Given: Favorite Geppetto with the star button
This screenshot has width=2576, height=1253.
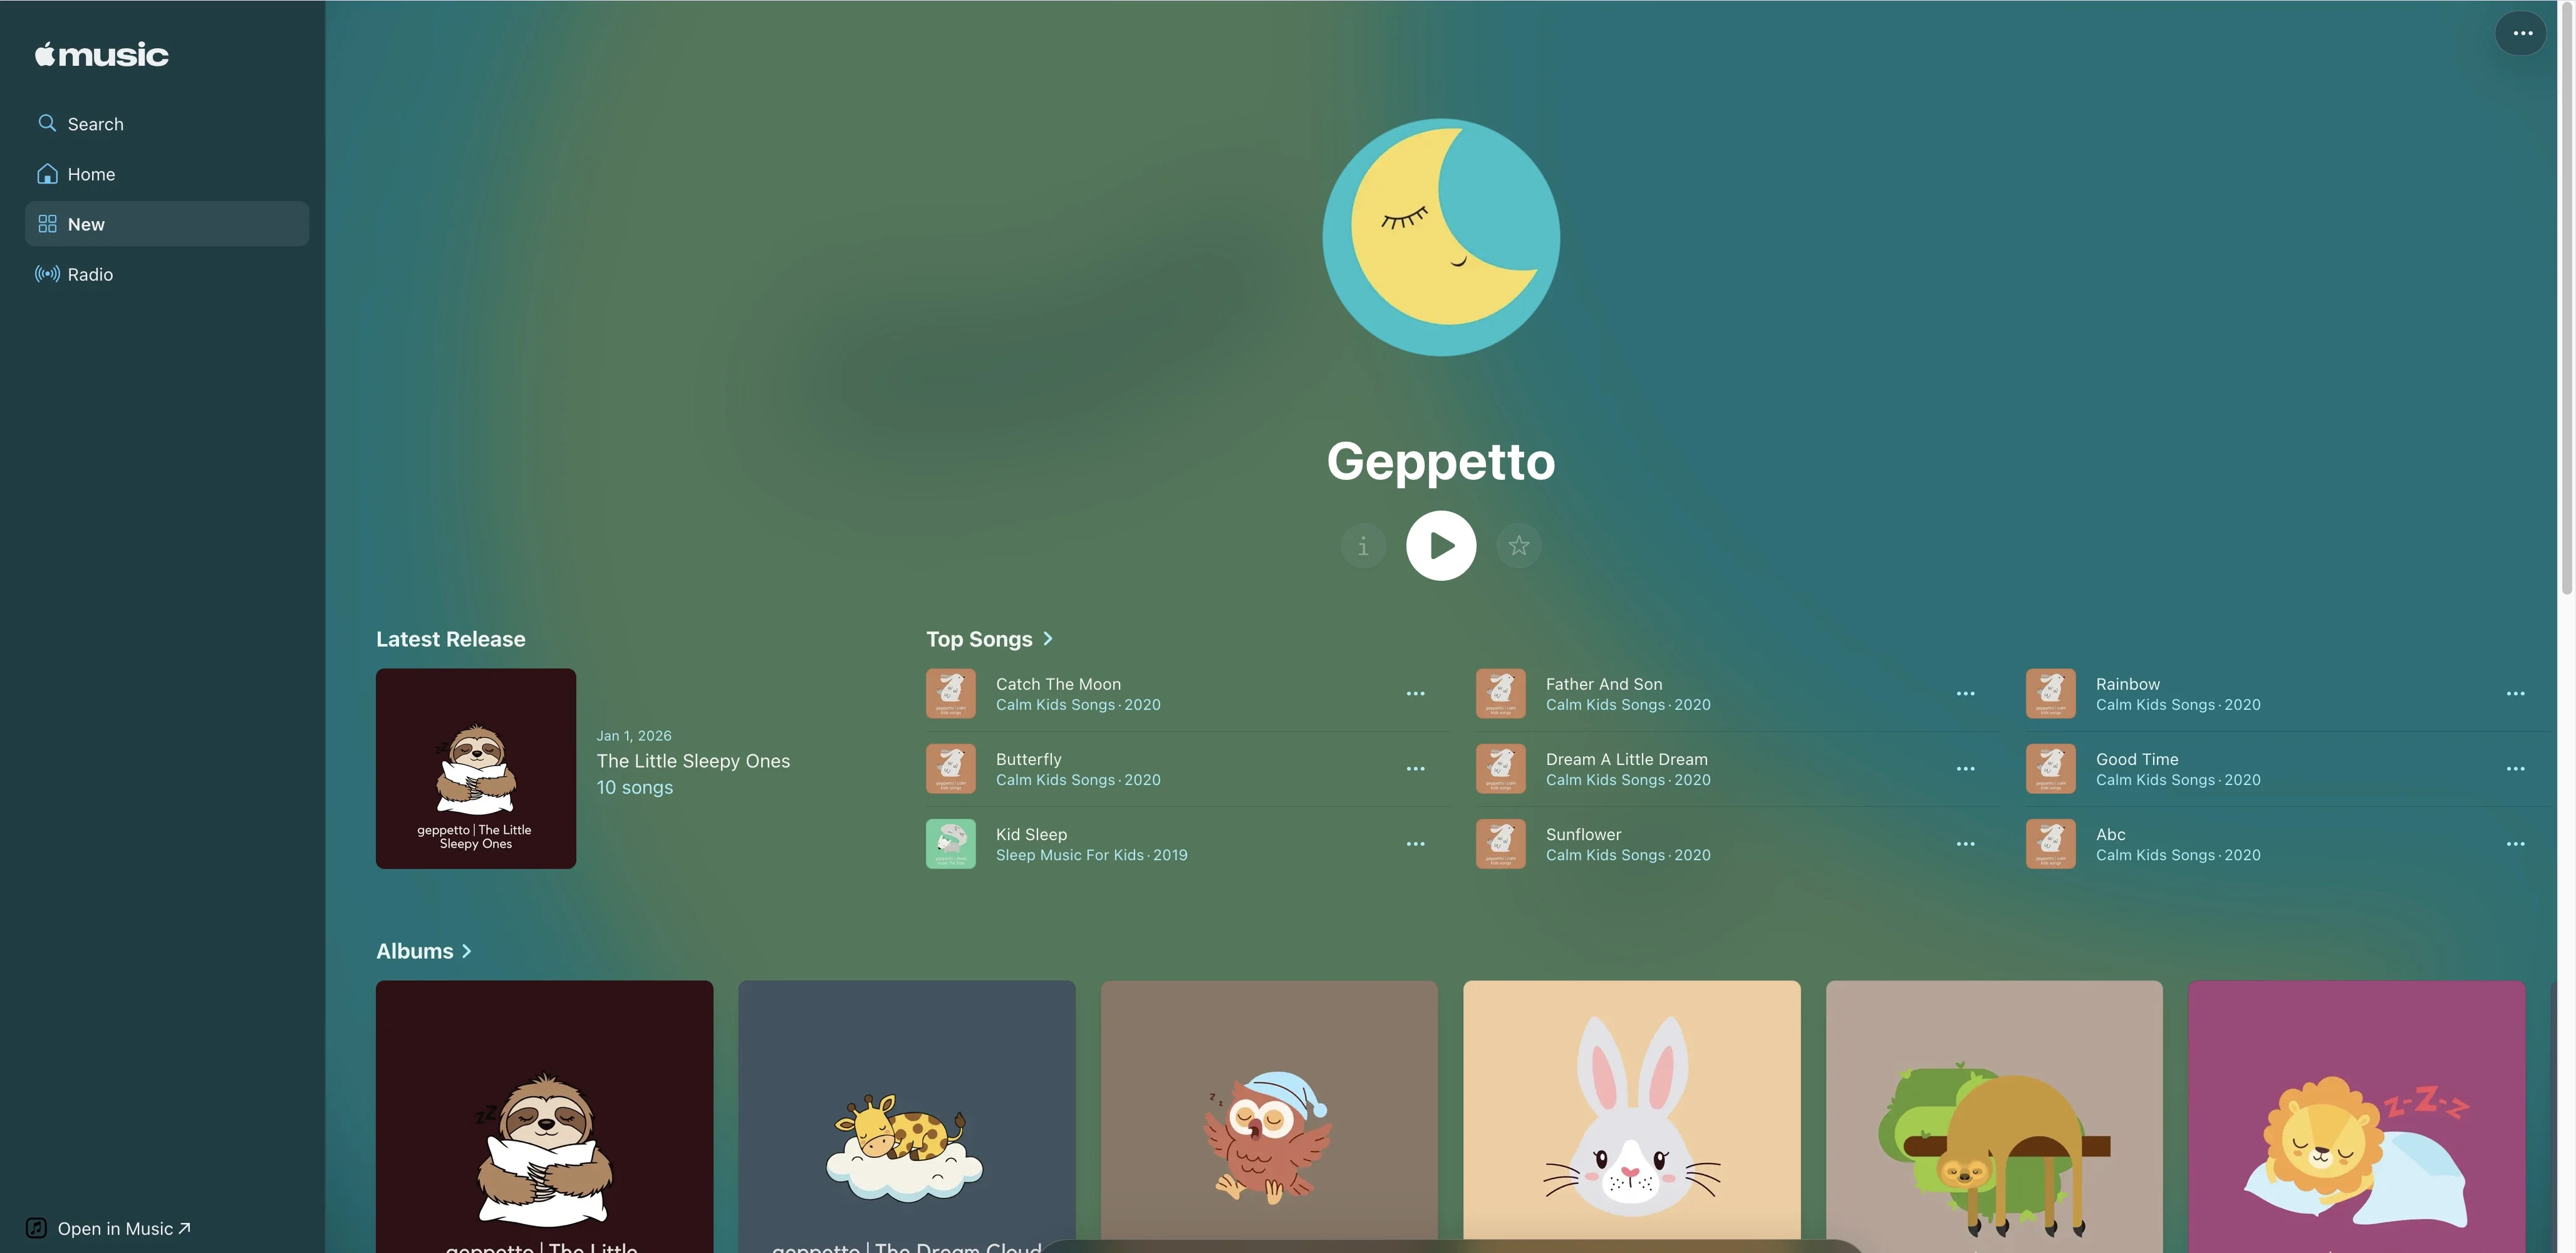Looking at the screenshot, I should (x=1518, y=546).
